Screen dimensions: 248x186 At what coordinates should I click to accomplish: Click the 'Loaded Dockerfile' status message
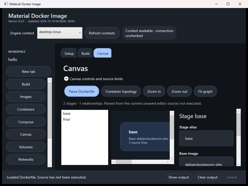[x=46, y=177]
